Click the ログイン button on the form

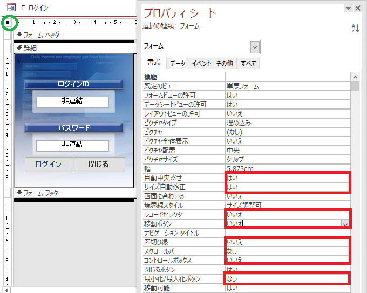pyautogui.click(x=49, y=165)
